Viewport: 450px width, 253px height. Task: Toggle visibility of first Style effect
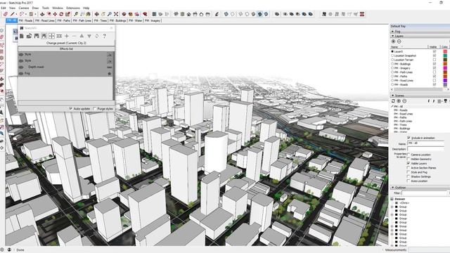click(21, 55)
